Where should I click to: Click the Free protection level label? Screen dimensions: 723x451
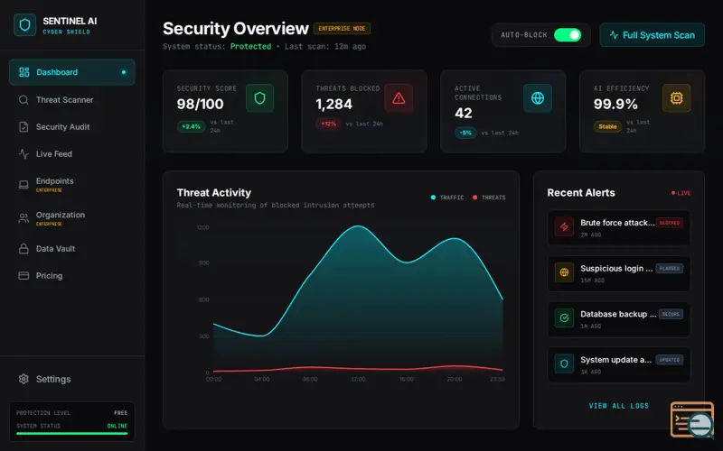(x=120, y=413)
